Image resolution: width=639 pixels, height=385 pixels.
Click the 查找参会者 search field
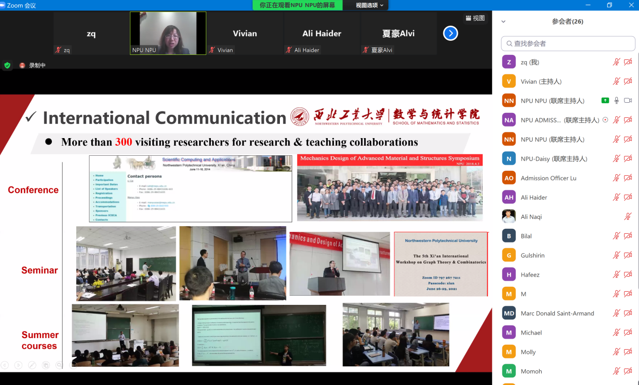click(568, 43)
